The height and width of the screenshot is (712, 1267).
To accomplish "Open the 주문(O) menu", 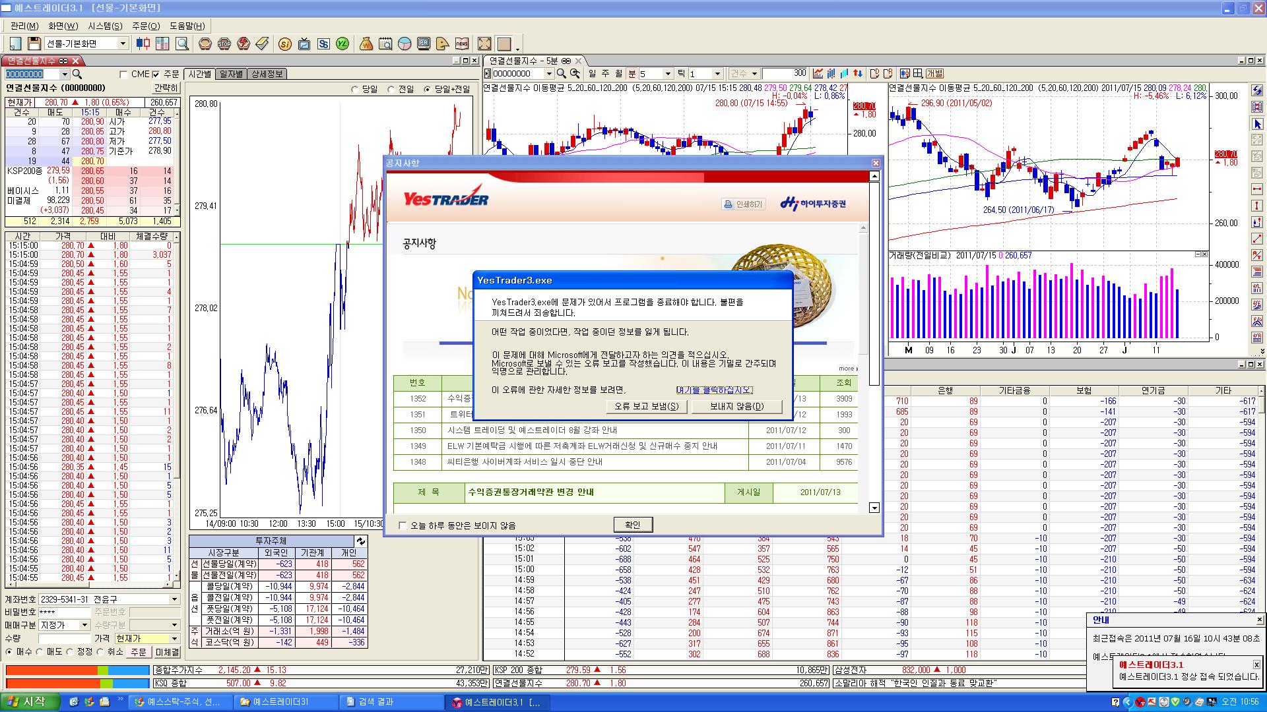I will (145, 26).
